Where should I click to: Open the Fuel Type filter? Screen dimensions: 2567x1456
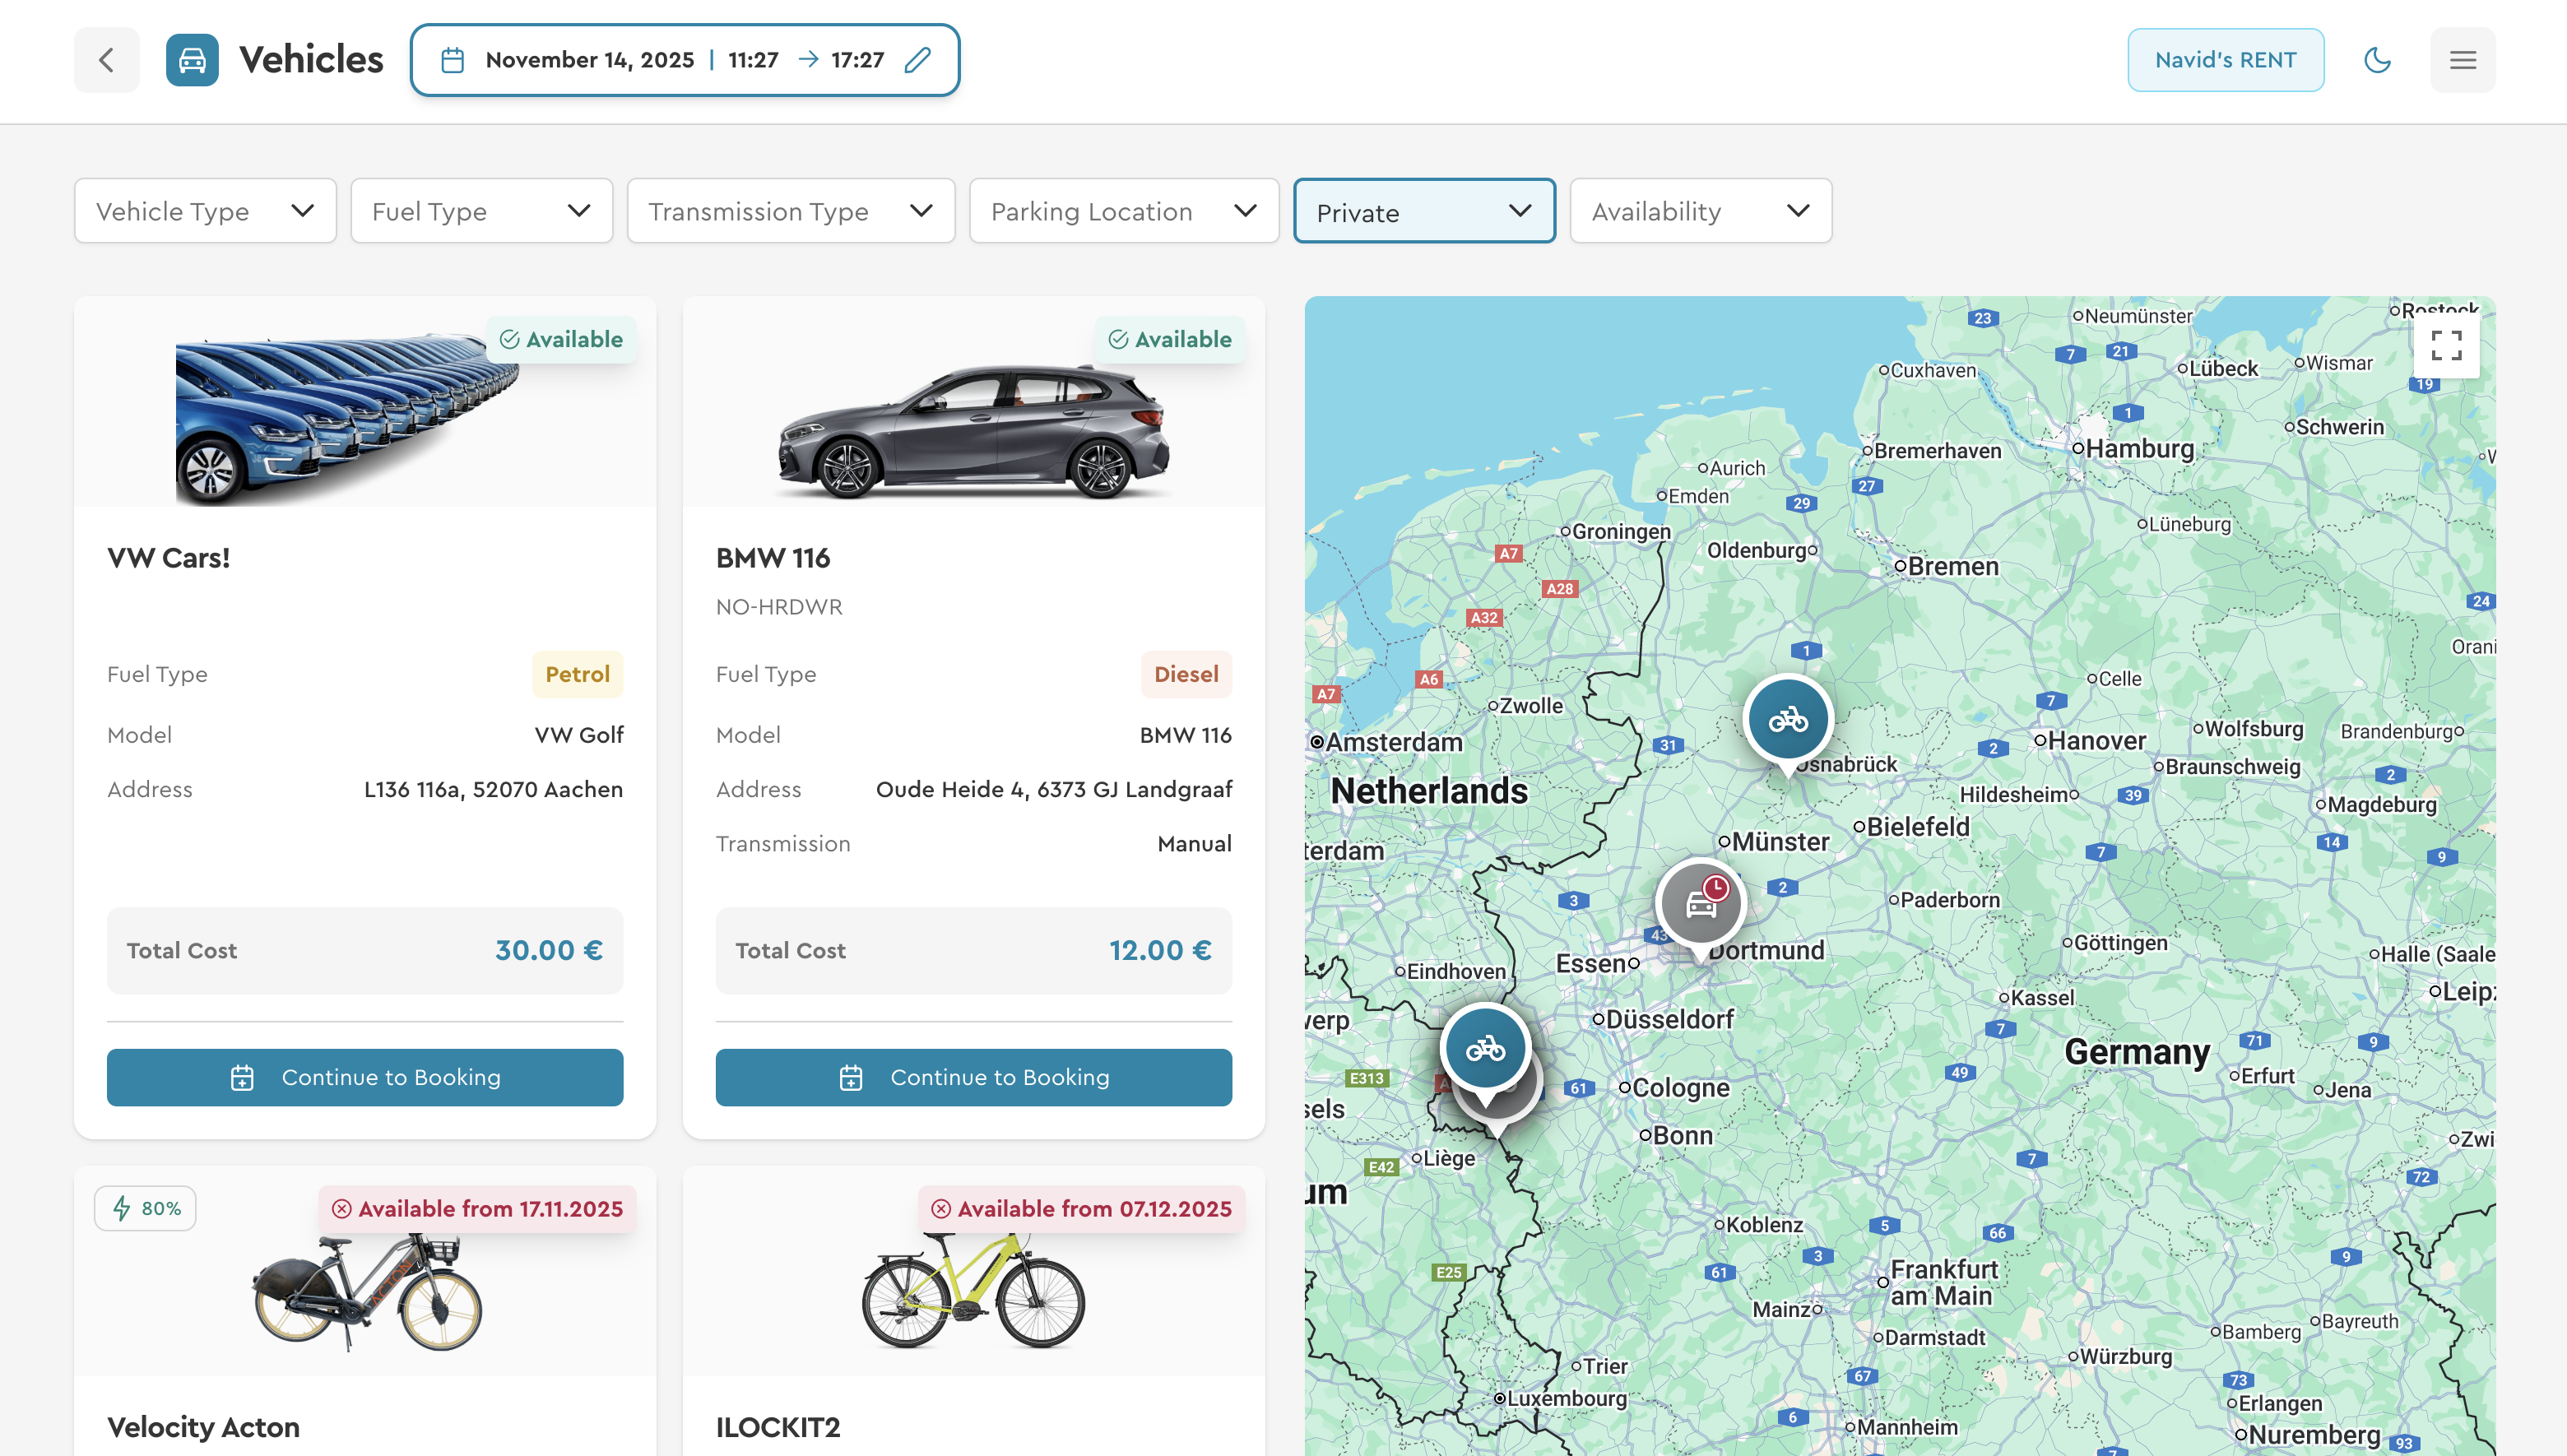(481, 211)
